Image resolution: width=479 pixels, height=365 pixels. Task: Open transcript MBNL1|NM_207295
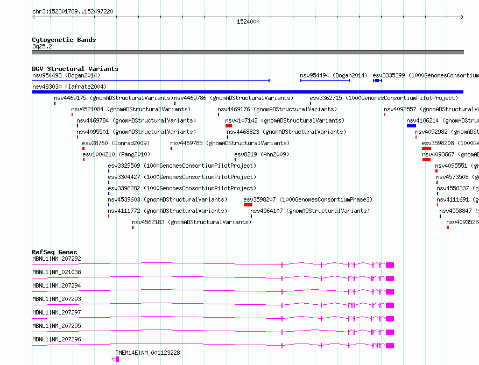point(57,326)
